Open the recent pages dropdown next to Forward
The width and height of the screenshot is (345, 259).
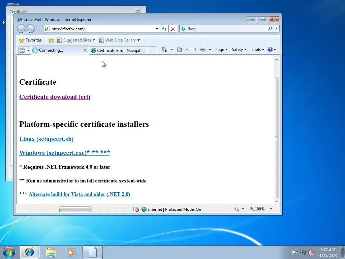coord(38,29)
